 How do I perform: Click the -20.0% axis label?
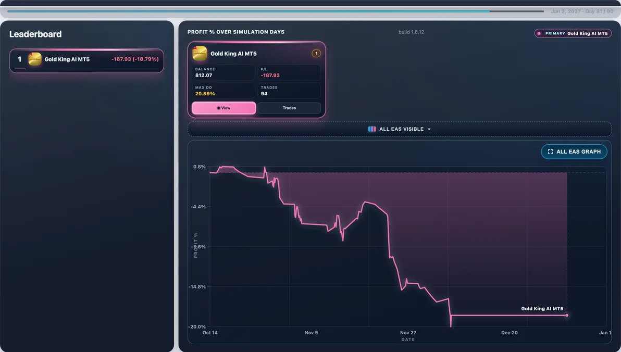pos(197,326)
